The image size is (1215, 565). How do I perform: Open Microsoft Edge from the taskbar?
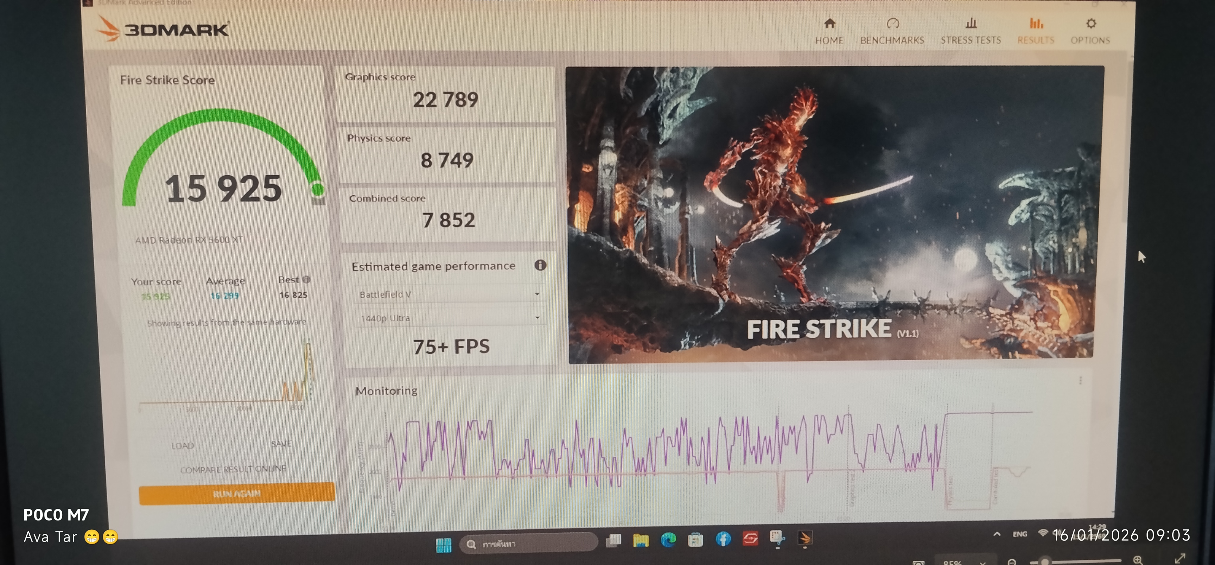point(668,539)
